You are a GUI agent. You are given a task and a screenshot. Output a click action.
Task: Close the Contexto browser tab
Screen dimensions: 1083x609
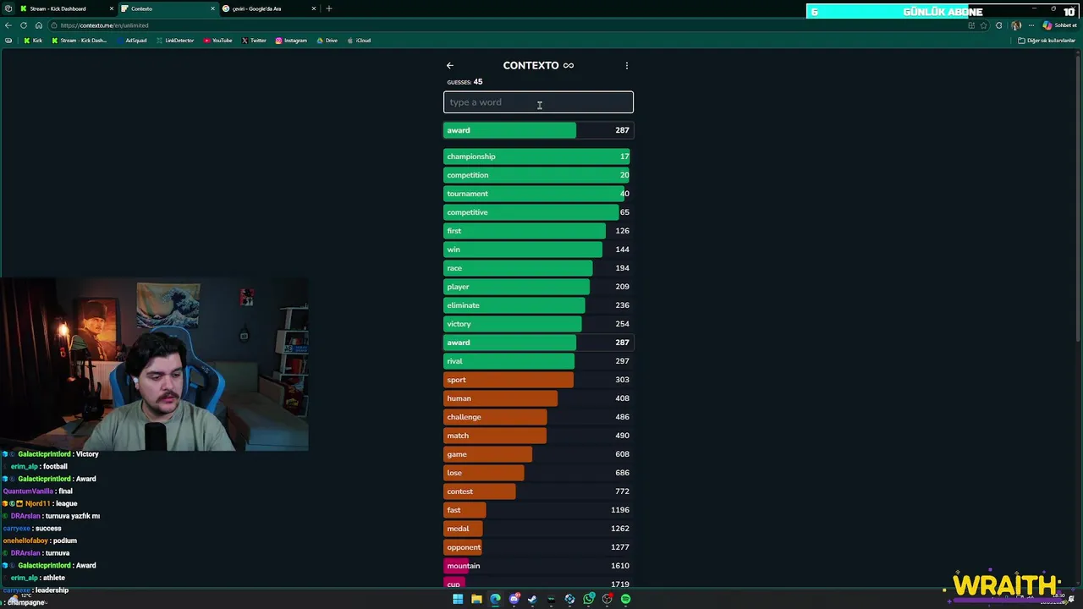[212, 8]
